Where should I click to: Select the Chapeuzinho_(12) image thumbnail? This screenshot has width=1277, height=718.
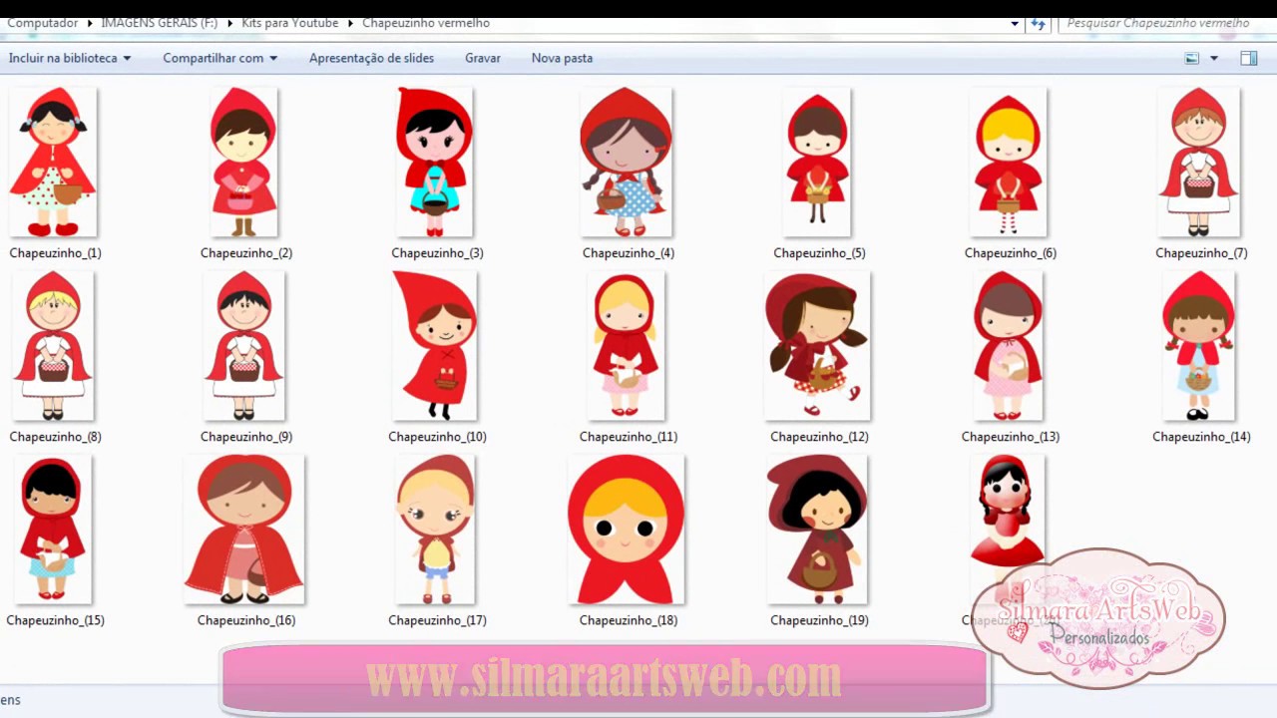tap(817, 346)
